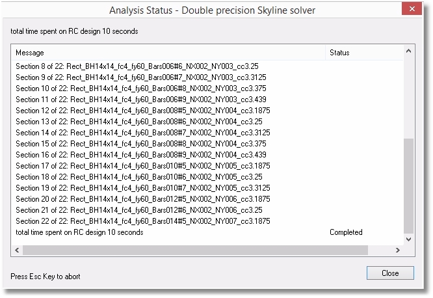
Task: Click the horizontal scrollbar left arrow
Action: (17, 251)
